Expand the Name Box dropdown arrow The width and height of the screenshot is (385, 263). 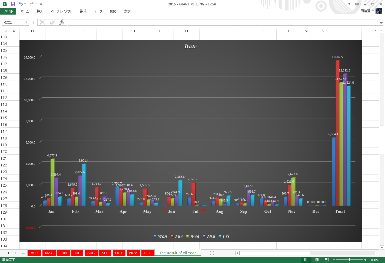pyautogui.click(x=26, y=22)
